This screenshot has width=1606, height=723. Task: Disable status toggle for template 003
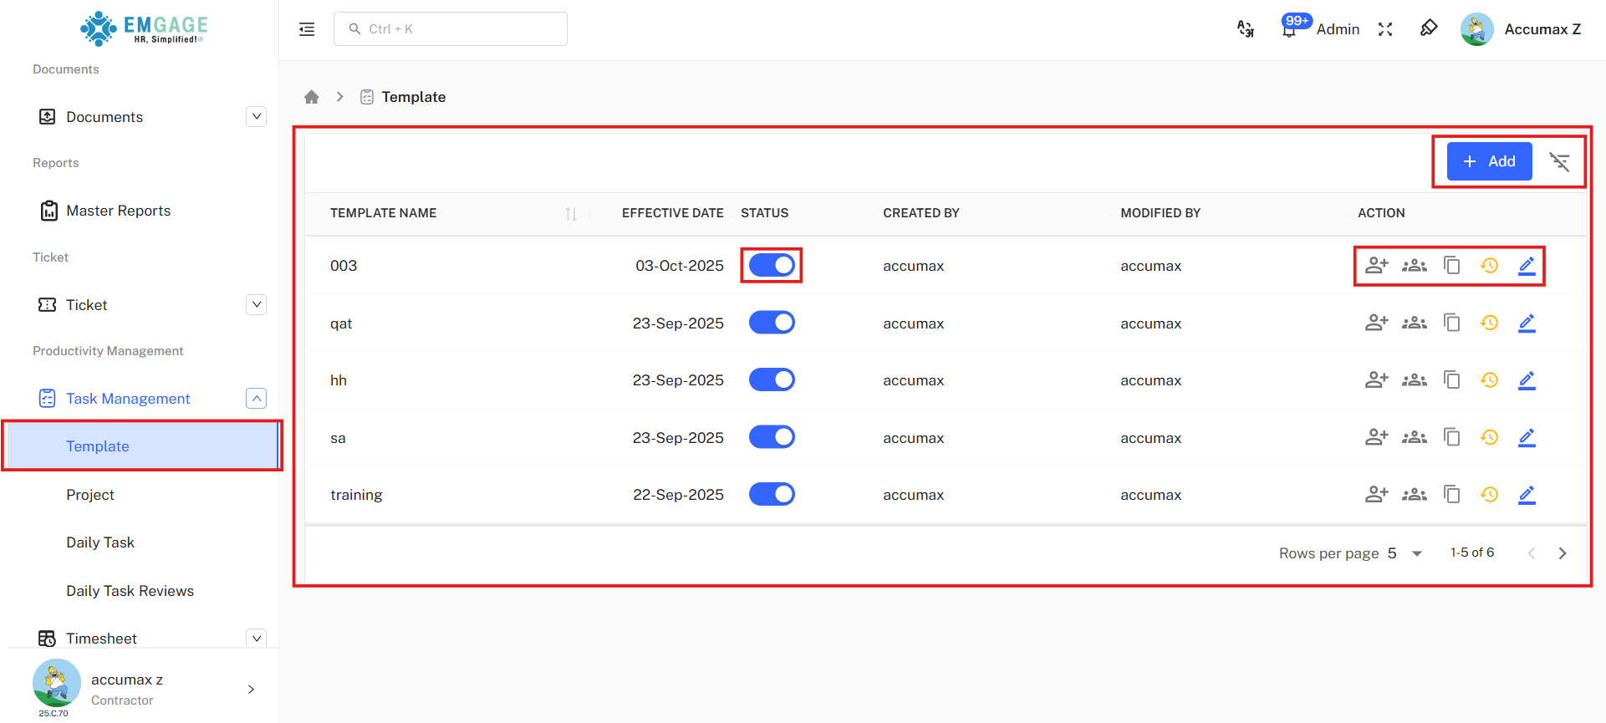tap(772, 265)
